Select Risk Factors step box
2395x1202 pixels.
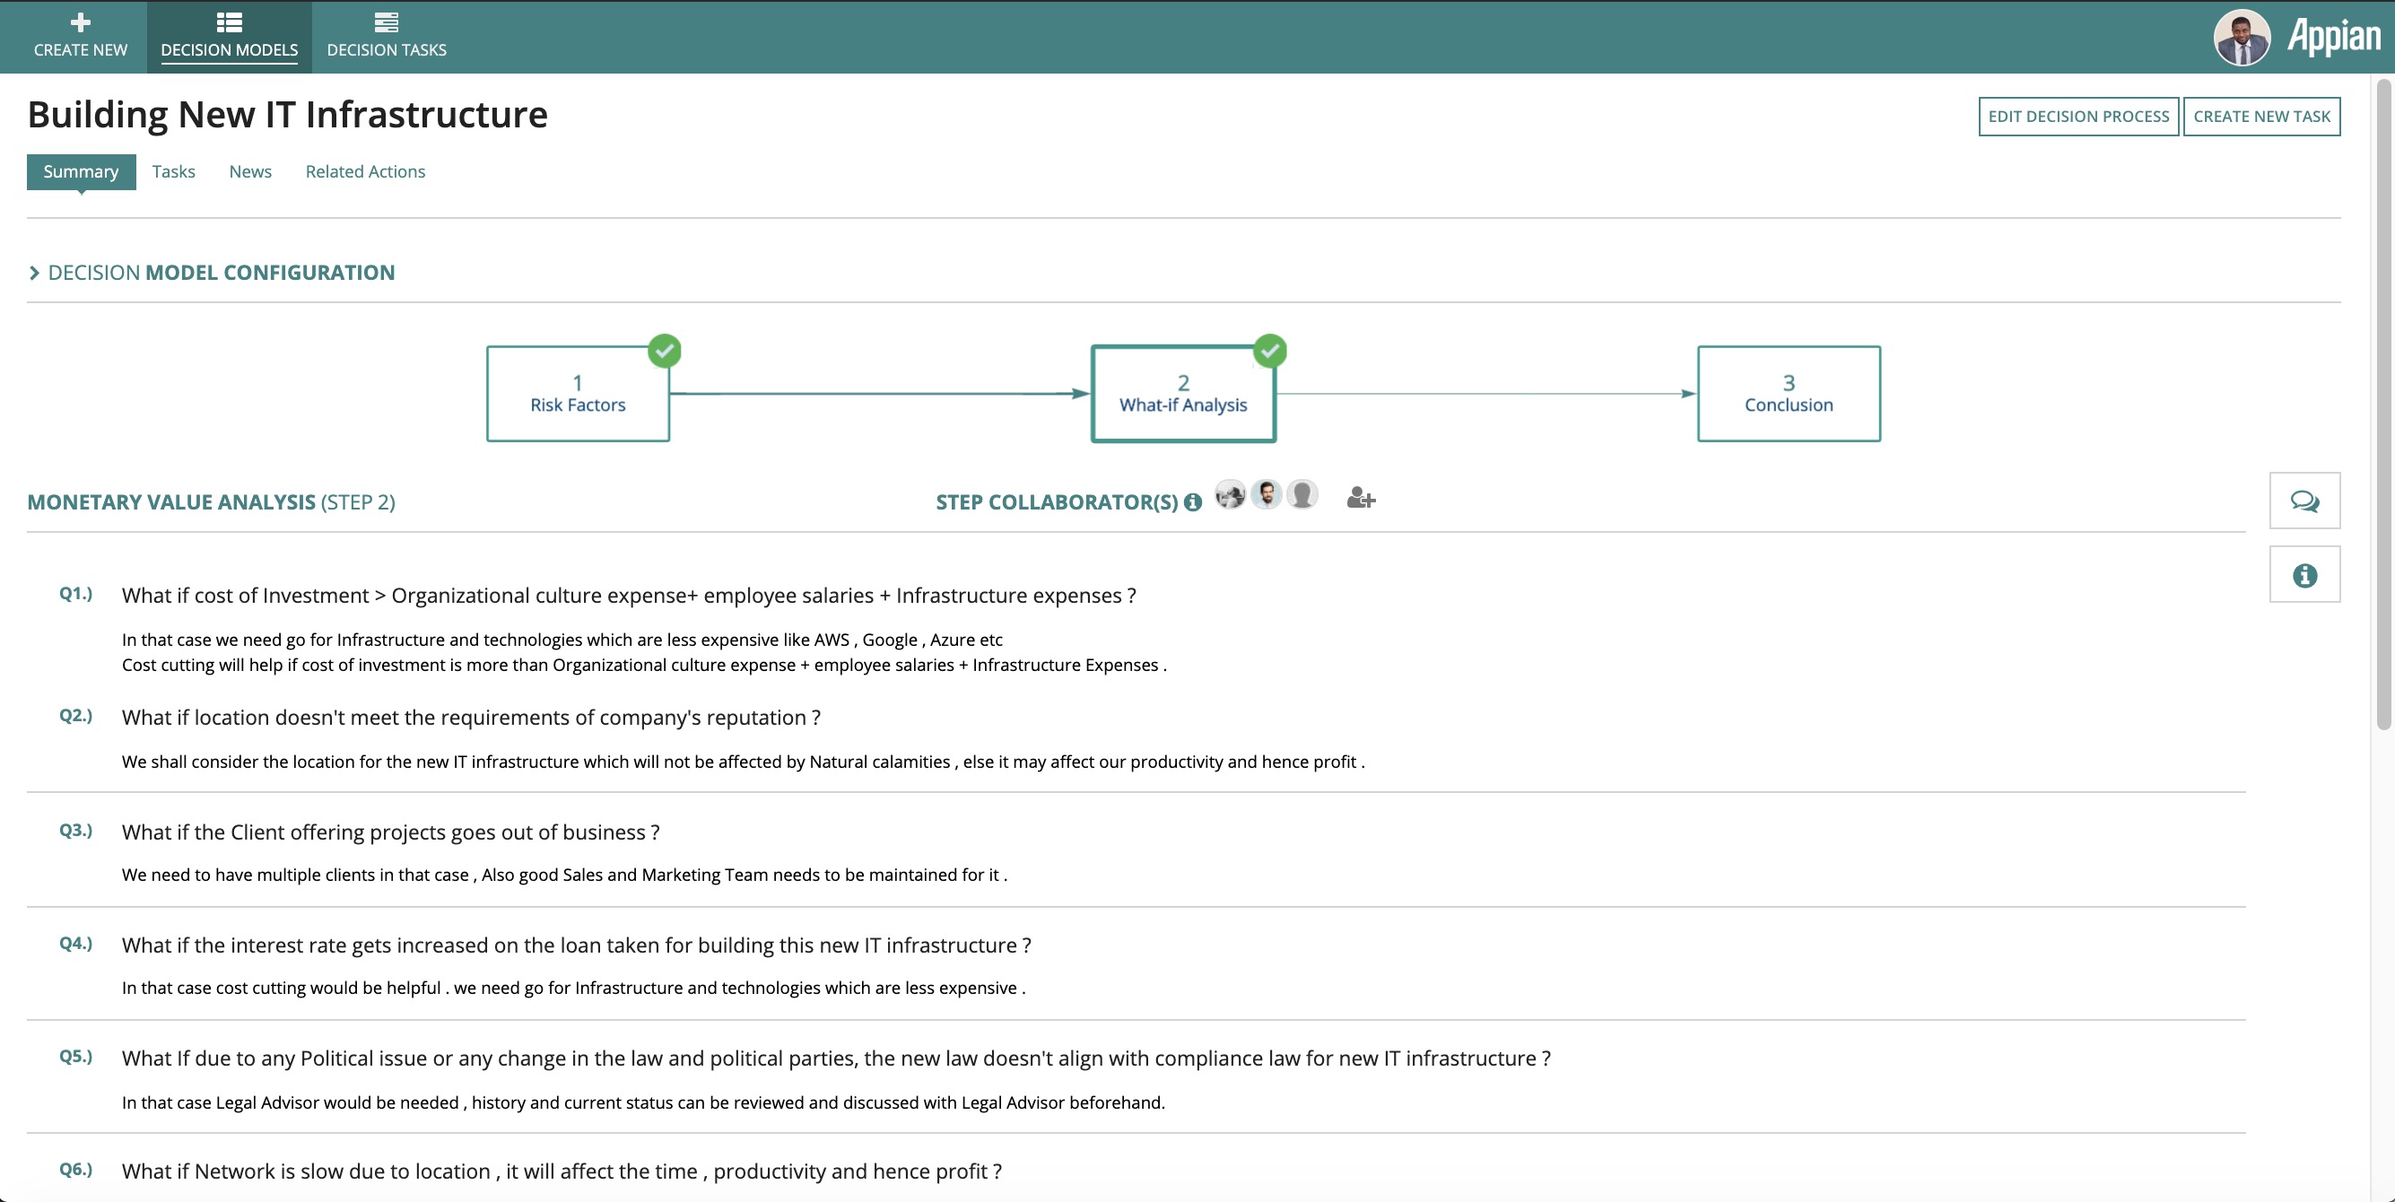(578, 394)
